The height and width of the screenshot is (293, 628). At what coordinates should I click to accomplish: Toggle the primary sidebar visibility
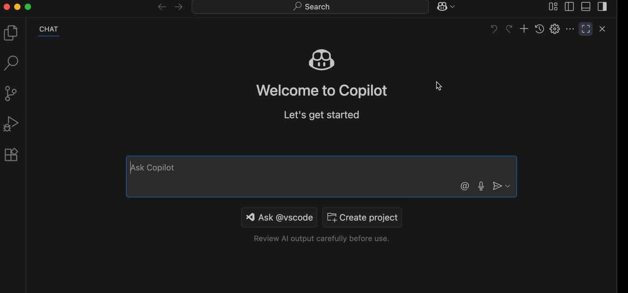click(570, 6)
